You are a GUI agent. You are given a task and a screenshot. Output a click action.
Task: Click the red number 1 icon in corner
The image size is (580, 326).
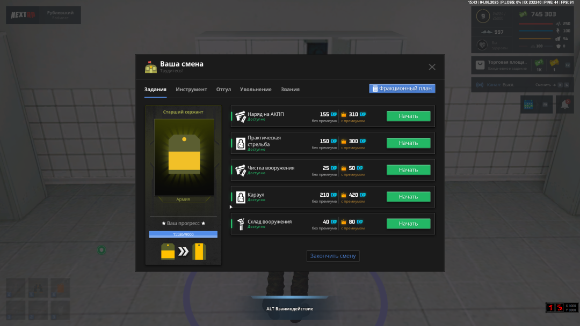click(x=550, y=307)
